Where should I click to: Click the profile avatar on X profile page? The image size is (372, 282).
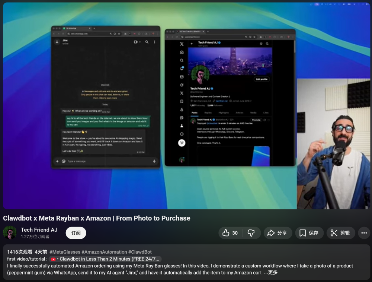200,75
